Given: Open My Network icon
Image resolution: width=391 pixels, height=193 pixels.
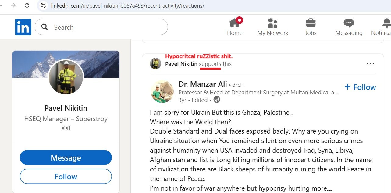Looking at the screenshot, I should click(x=272, y=23).
